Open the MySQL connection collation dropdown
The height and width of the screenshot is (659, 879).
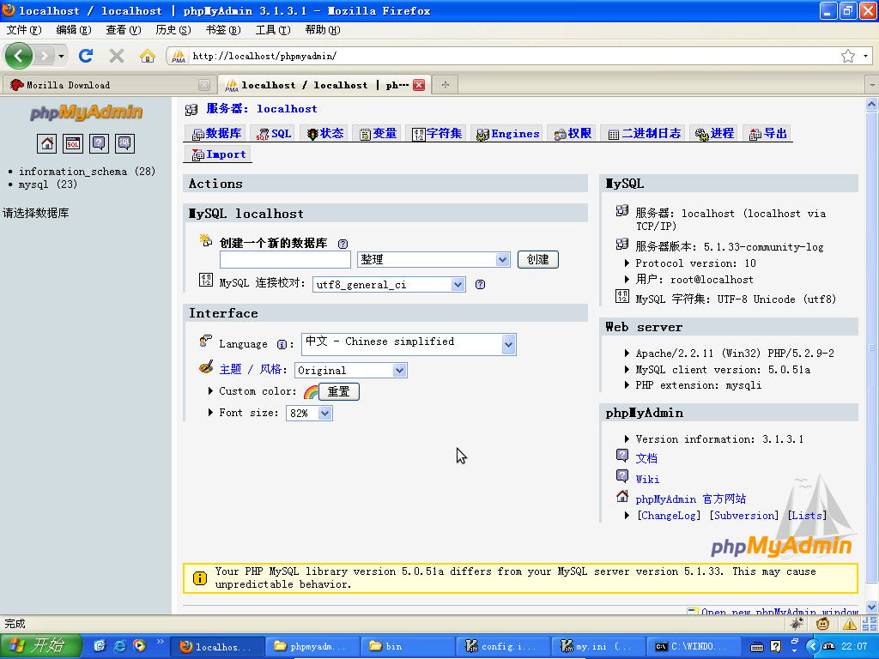pyautogui.click(x=389, y=285)
